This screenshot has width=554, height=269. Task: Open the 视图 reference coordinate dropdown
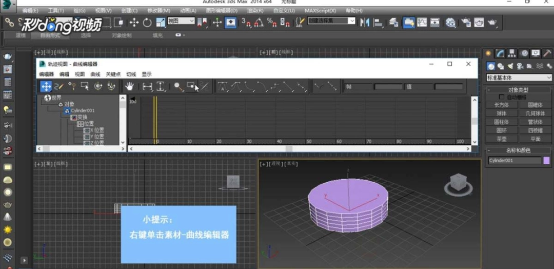pos(181,21)
